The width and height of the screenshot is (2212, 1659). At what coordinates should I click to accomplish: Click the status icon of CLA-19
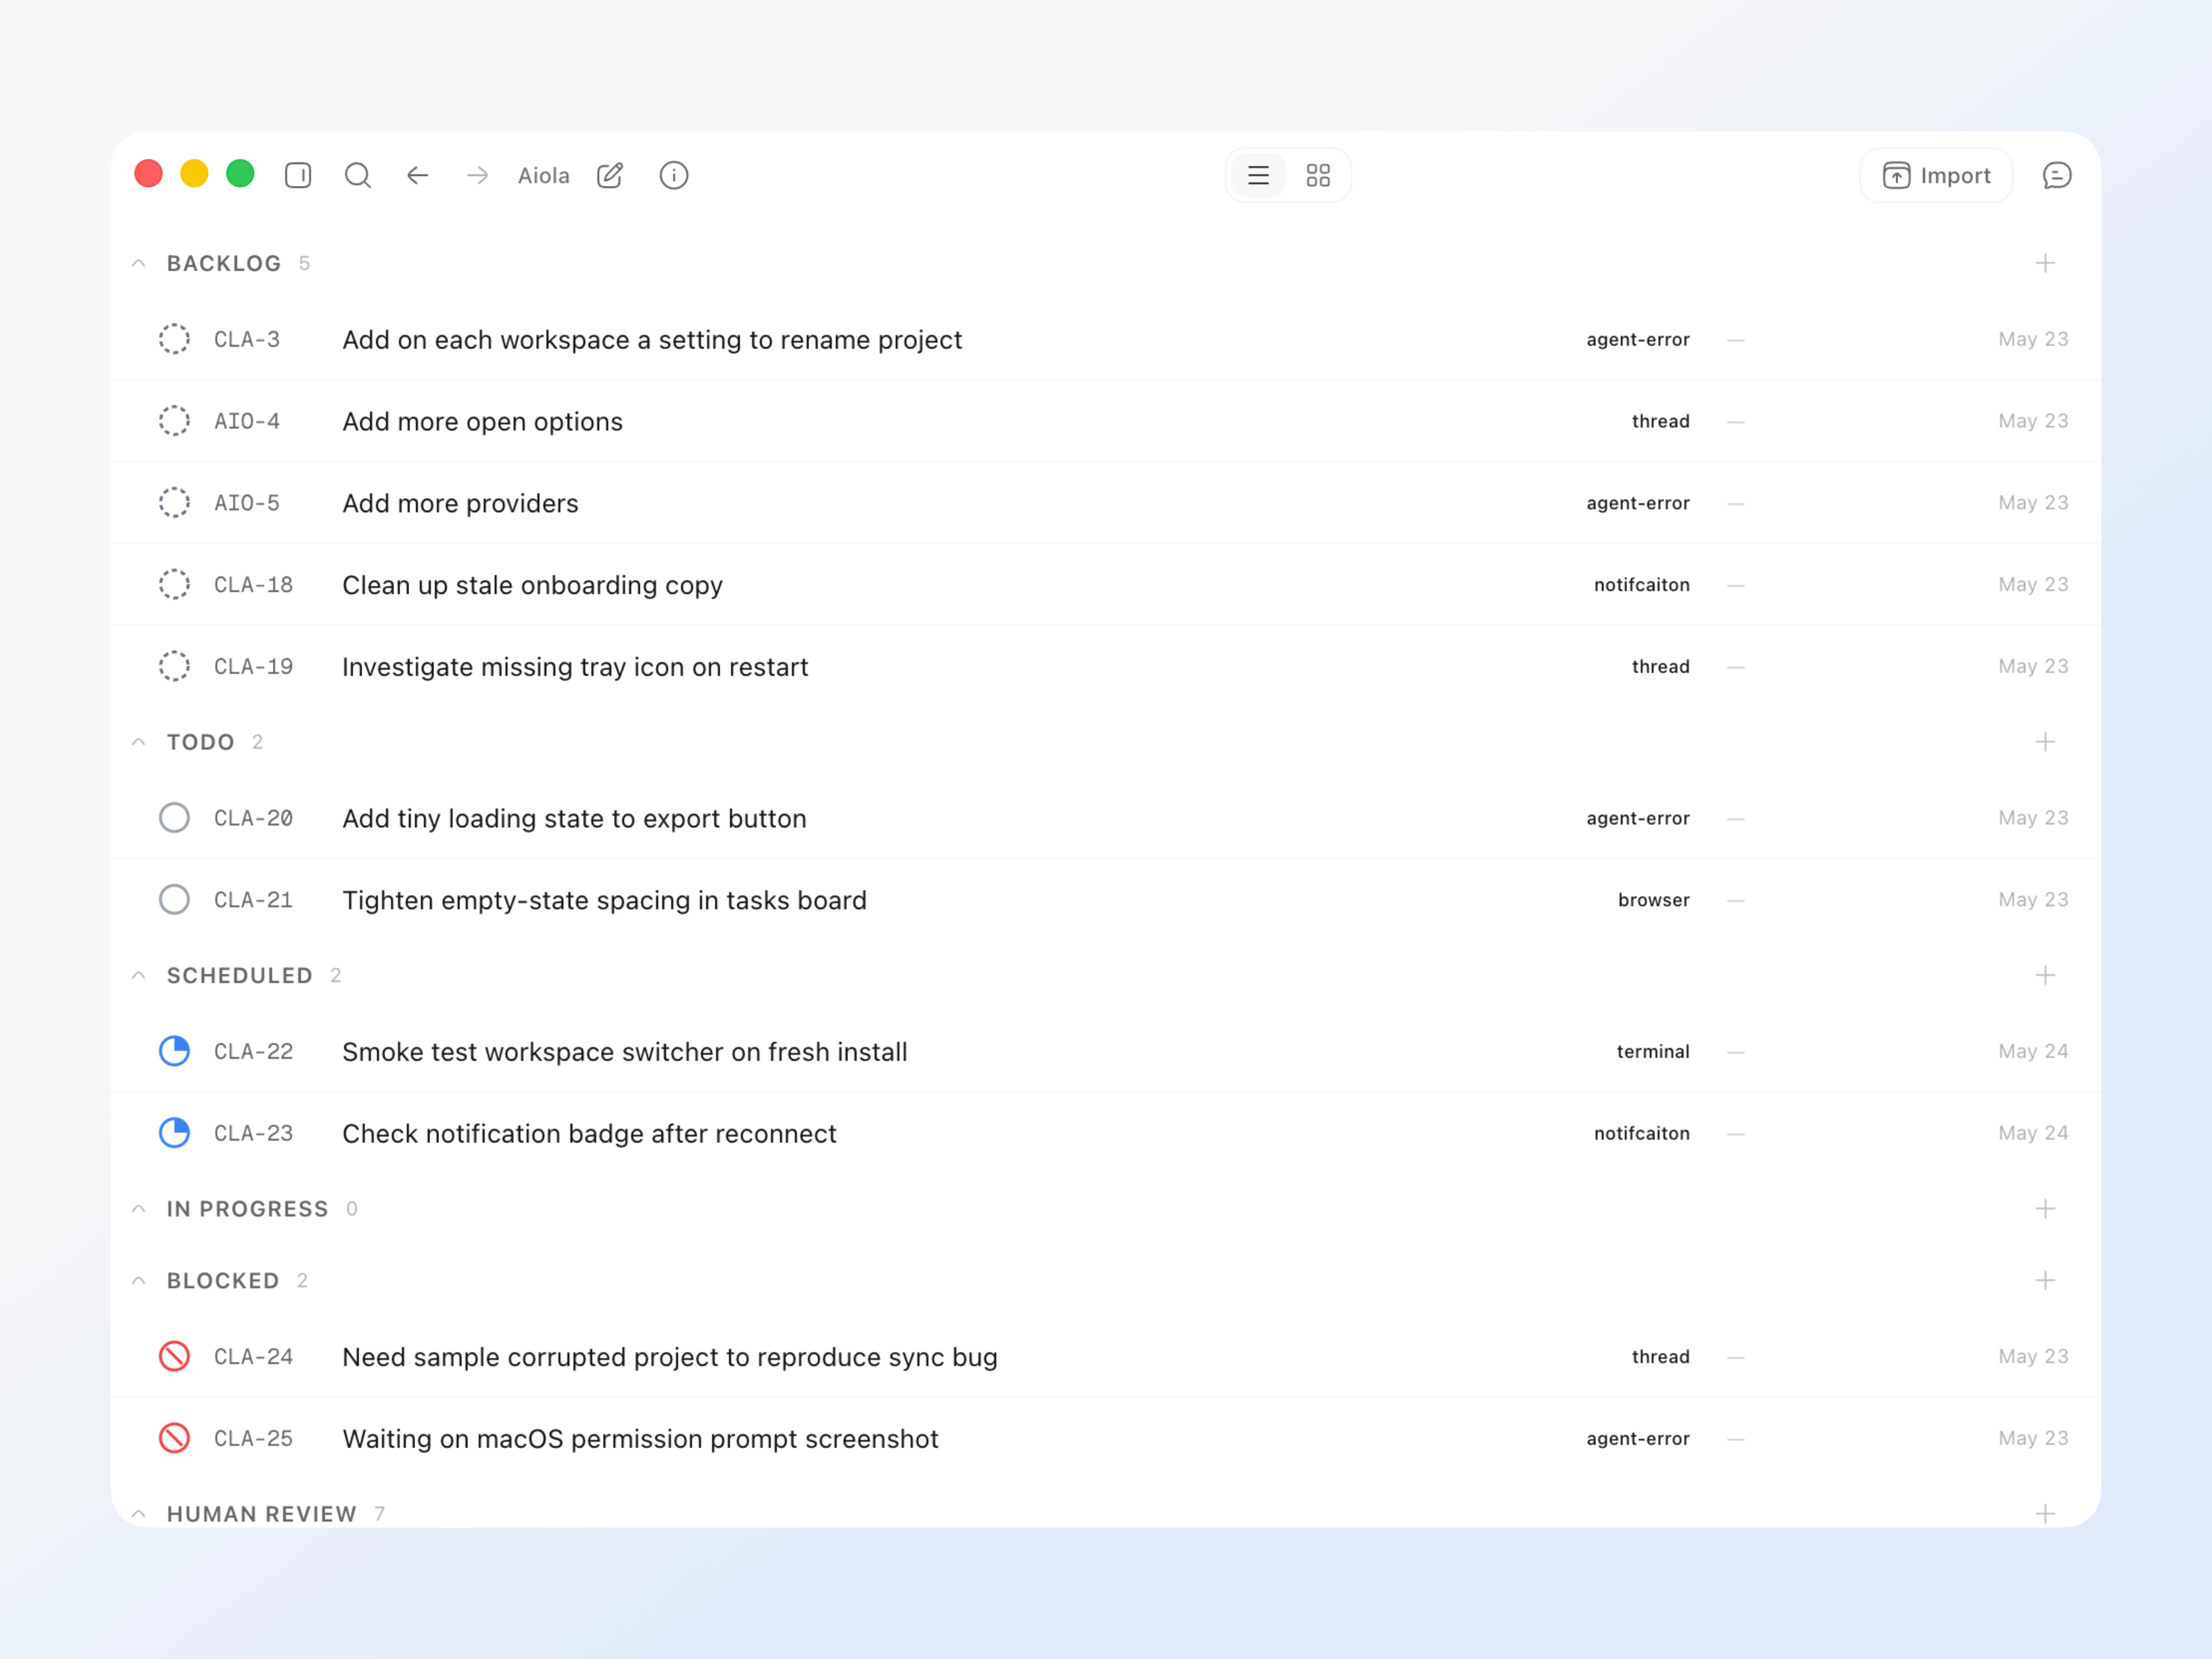click(x=174, y=666)
